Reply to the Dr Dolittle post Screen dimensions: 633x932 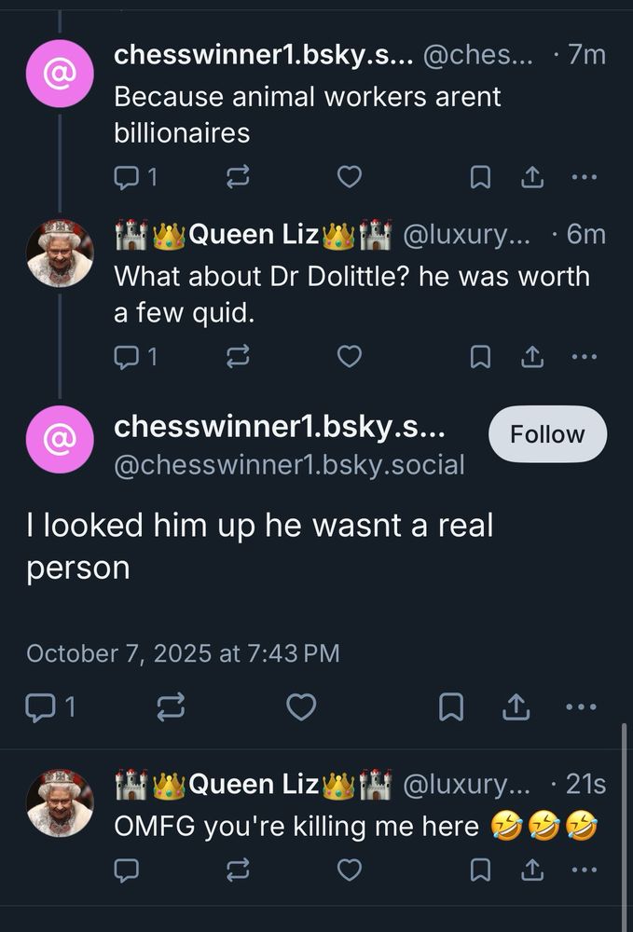127,356
